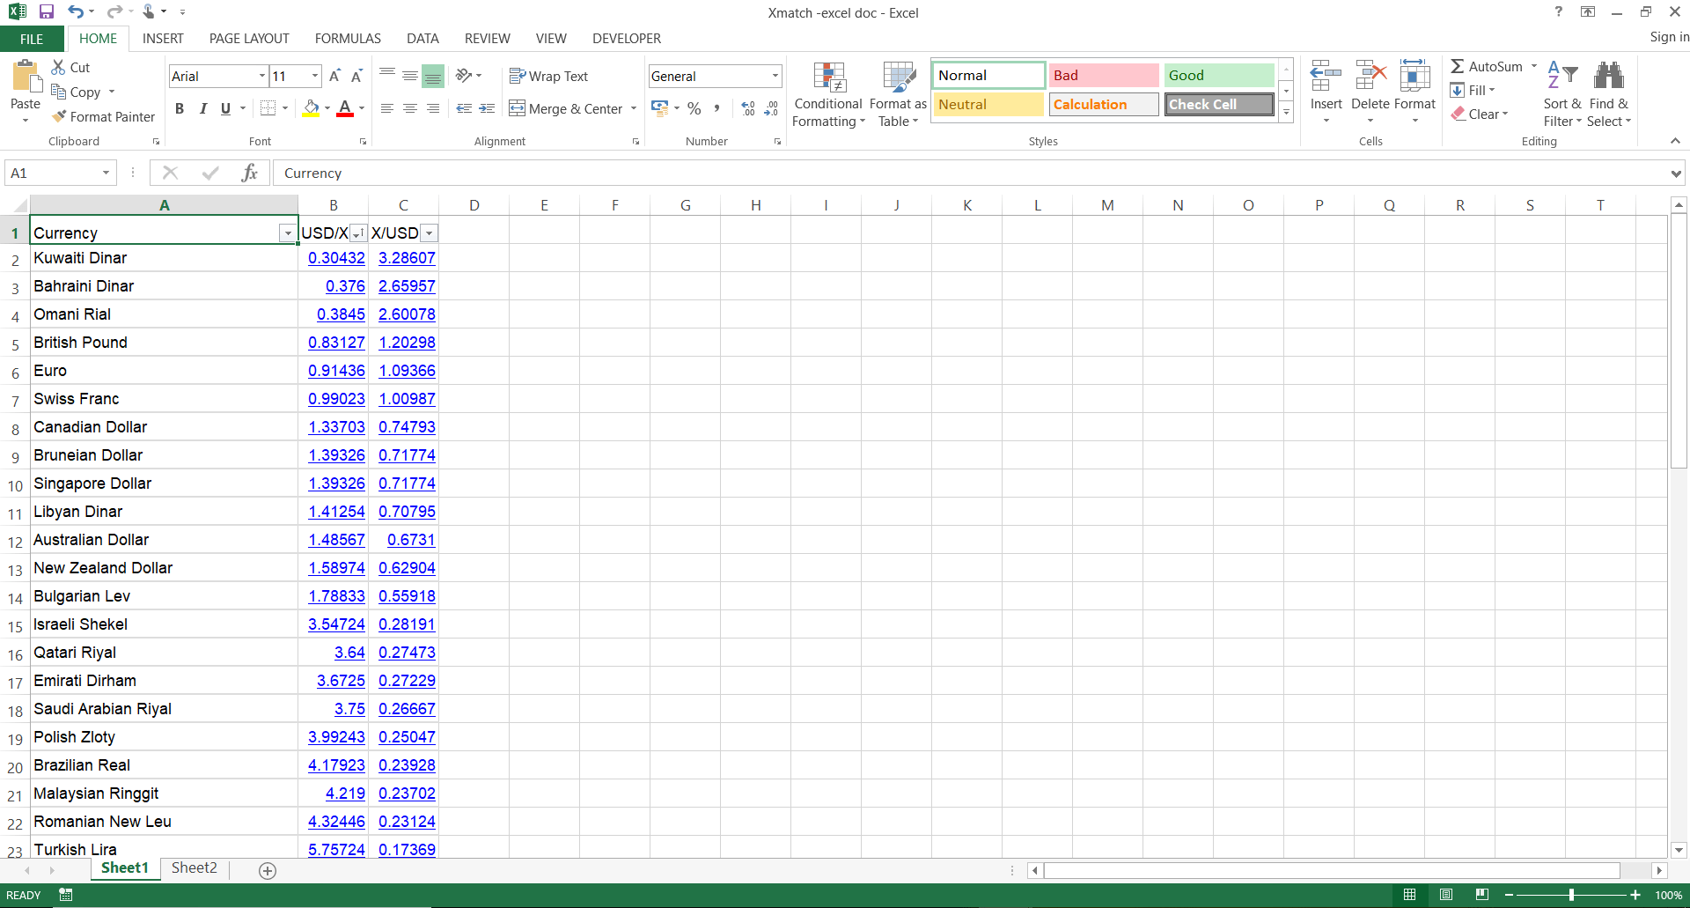Viewport: 1690px width, 908px height.
Task: Apply Percent Style number format
Action: [694, 108]
